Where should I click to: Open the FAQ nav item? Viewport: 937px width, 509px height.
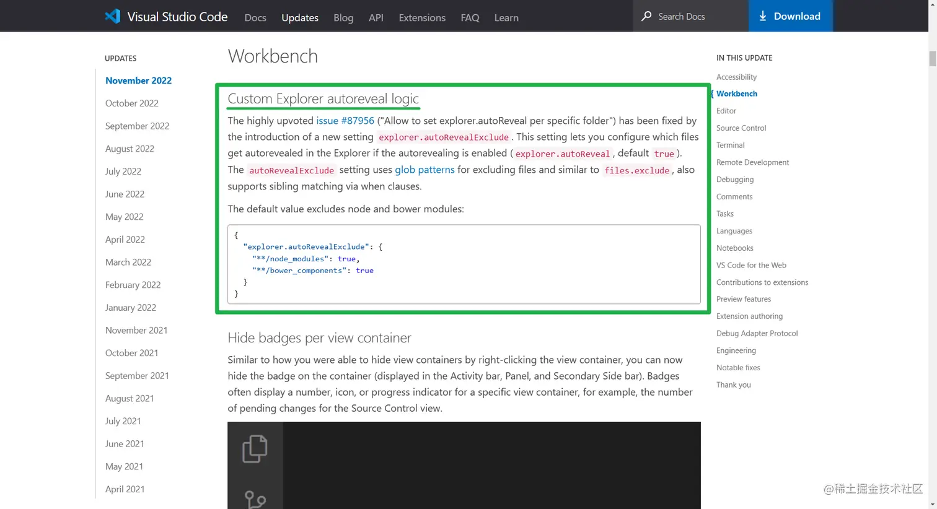pyautogui.click(x=470, y=17)
